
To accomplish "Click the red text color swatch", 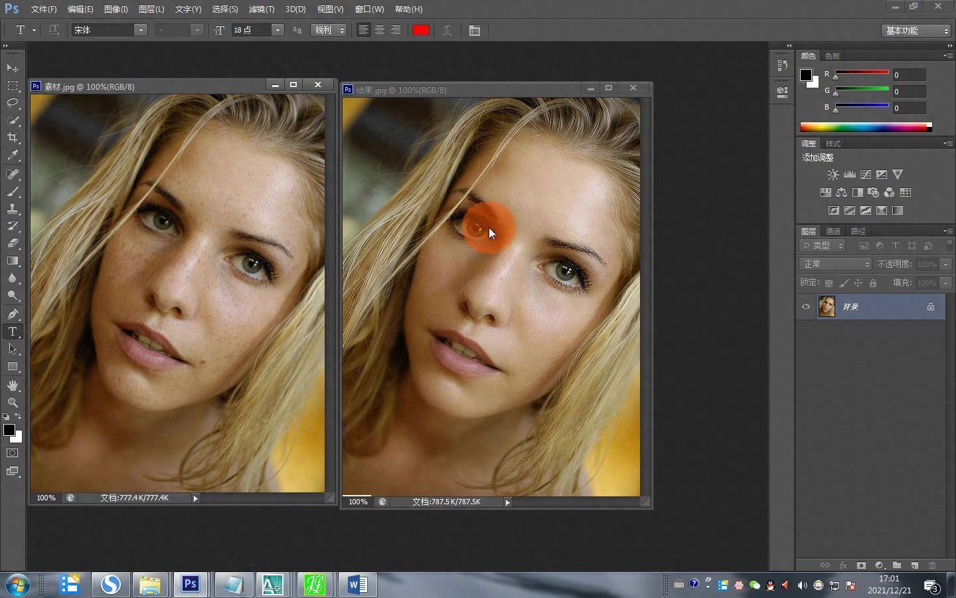I will pyautogui.click(x=420, y=31).
